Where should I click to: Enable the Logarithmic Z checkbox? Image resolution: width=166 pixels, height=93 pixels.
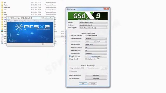[70, 59]
